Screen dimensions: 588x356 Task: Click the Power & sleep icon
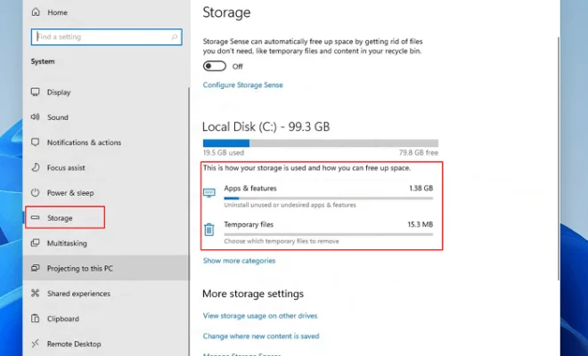coord(36,192)
